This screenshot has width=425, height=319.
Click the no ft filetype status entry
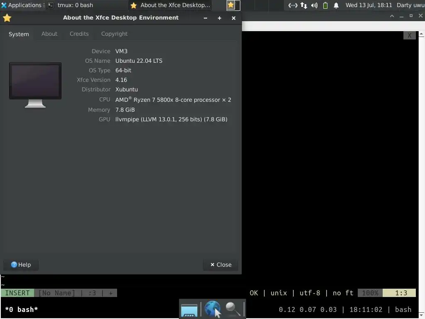click(343, 293)
